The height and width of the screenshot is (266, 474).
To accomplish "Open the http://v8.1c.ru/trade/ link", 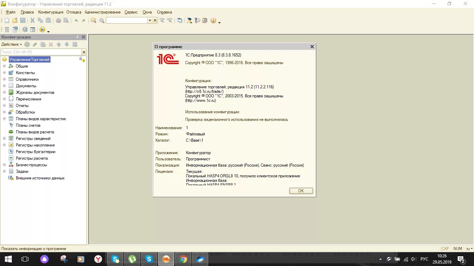I will 204,91.
